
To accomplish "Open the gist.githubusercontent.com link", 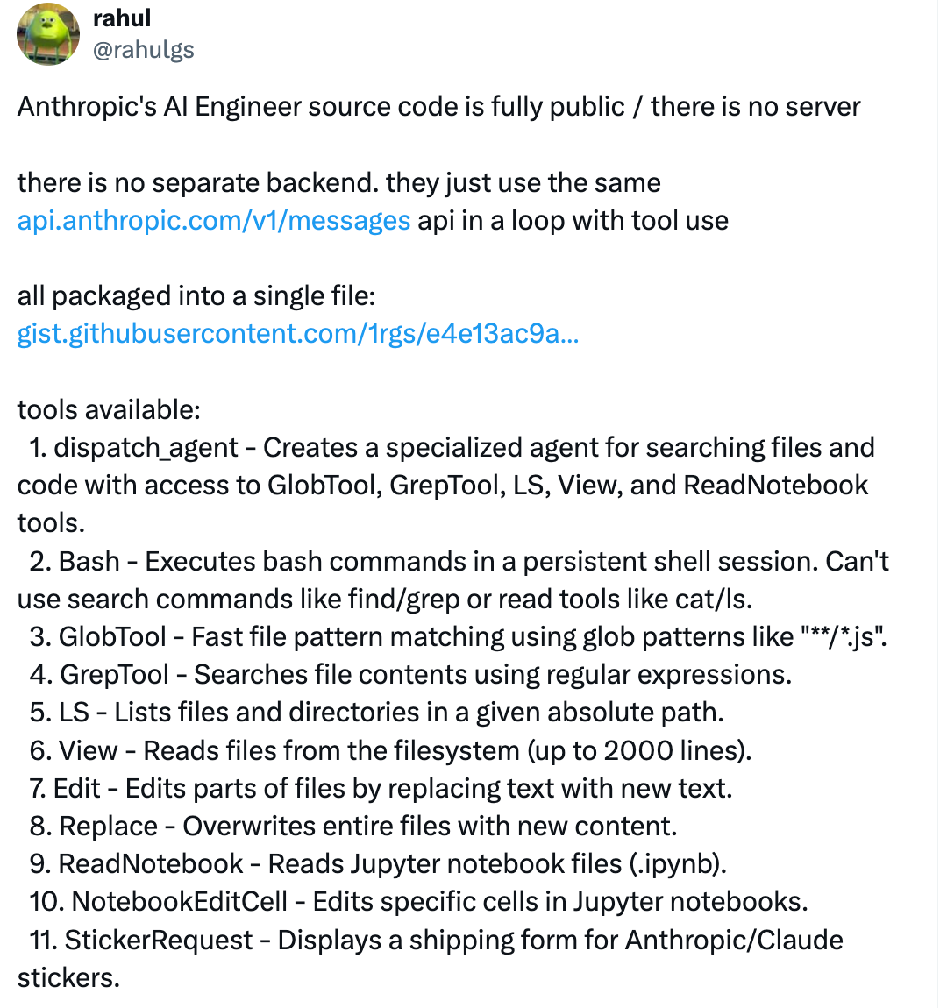I will tap(297, 334).
